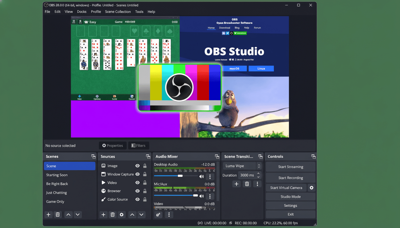The image size is (400, 228).
Task: Open the Desktop Audio ellipsis options menu
Action: [210, 177]
